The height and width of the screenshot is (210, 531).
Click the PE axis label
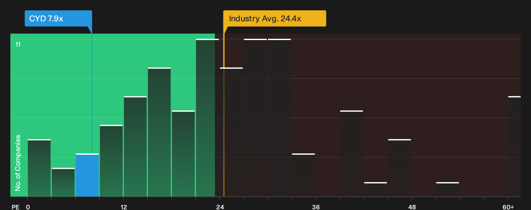point(16,207)
